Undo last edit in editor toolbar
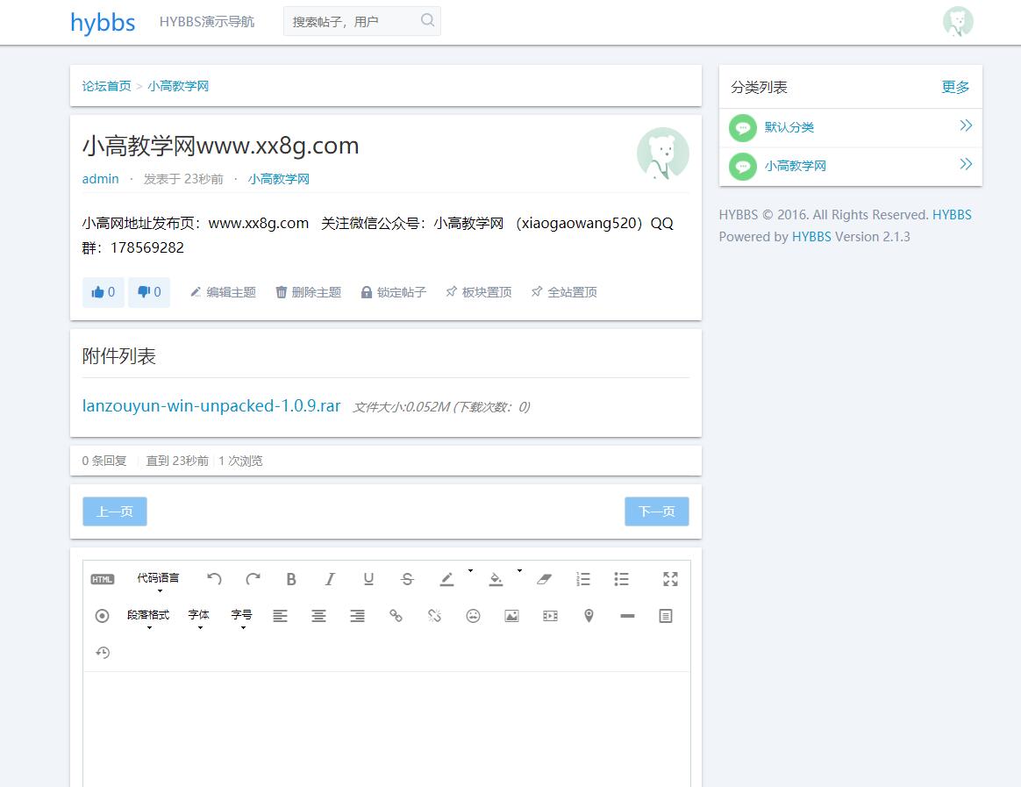The height and width of the screenshot is (787, 1021). tap(214, 578)
